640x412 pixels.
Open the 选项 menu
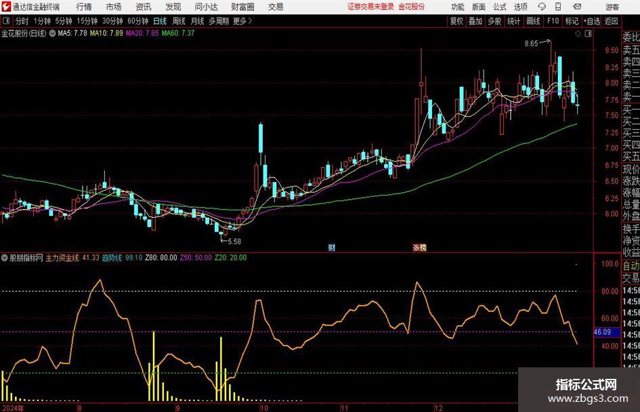point(521,7)
